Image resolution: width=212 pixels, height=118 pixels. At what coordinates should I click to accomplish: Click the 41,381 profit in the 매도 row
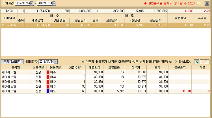187,91
